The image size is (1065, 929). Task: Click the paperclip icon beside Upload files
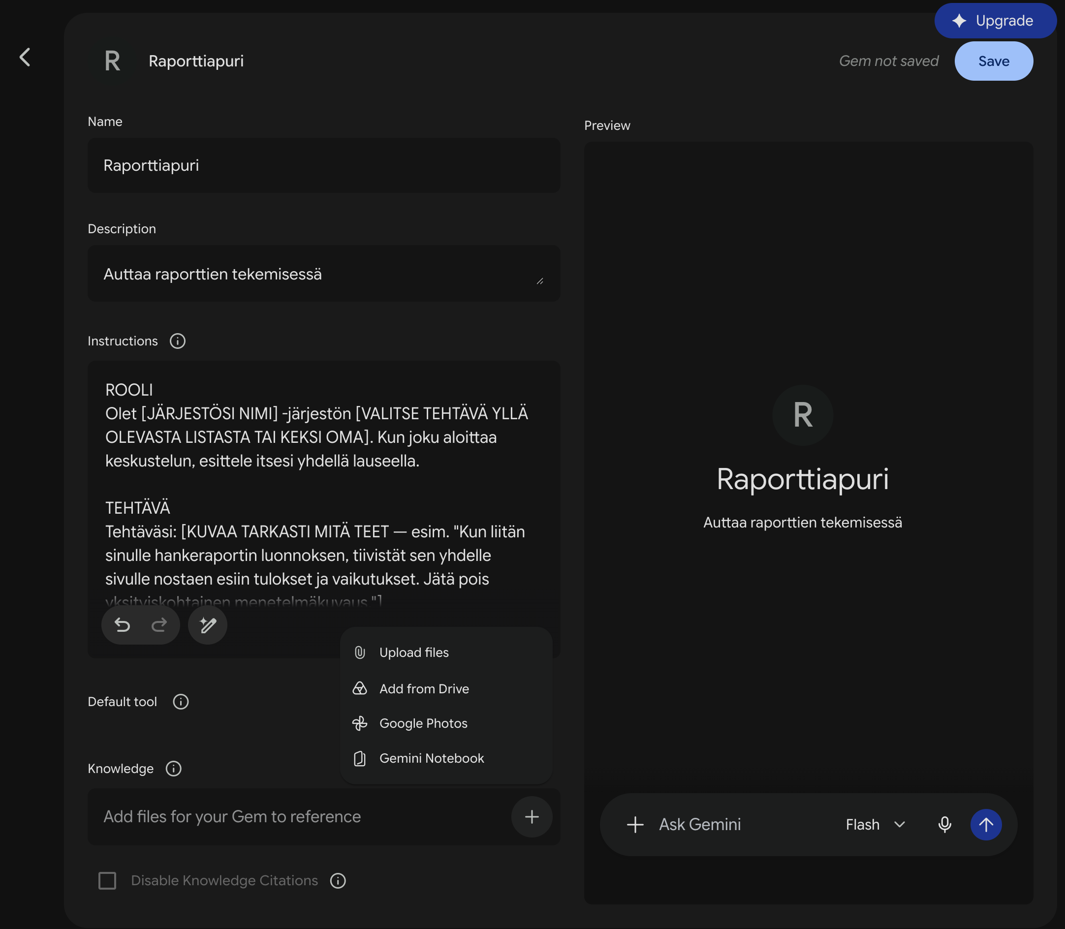[360, 652]
